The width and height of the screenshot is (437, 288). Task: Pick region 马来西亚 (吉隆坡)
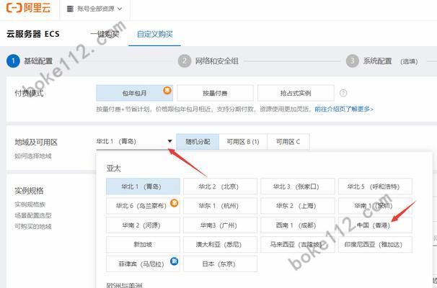(x=298, y=244)
